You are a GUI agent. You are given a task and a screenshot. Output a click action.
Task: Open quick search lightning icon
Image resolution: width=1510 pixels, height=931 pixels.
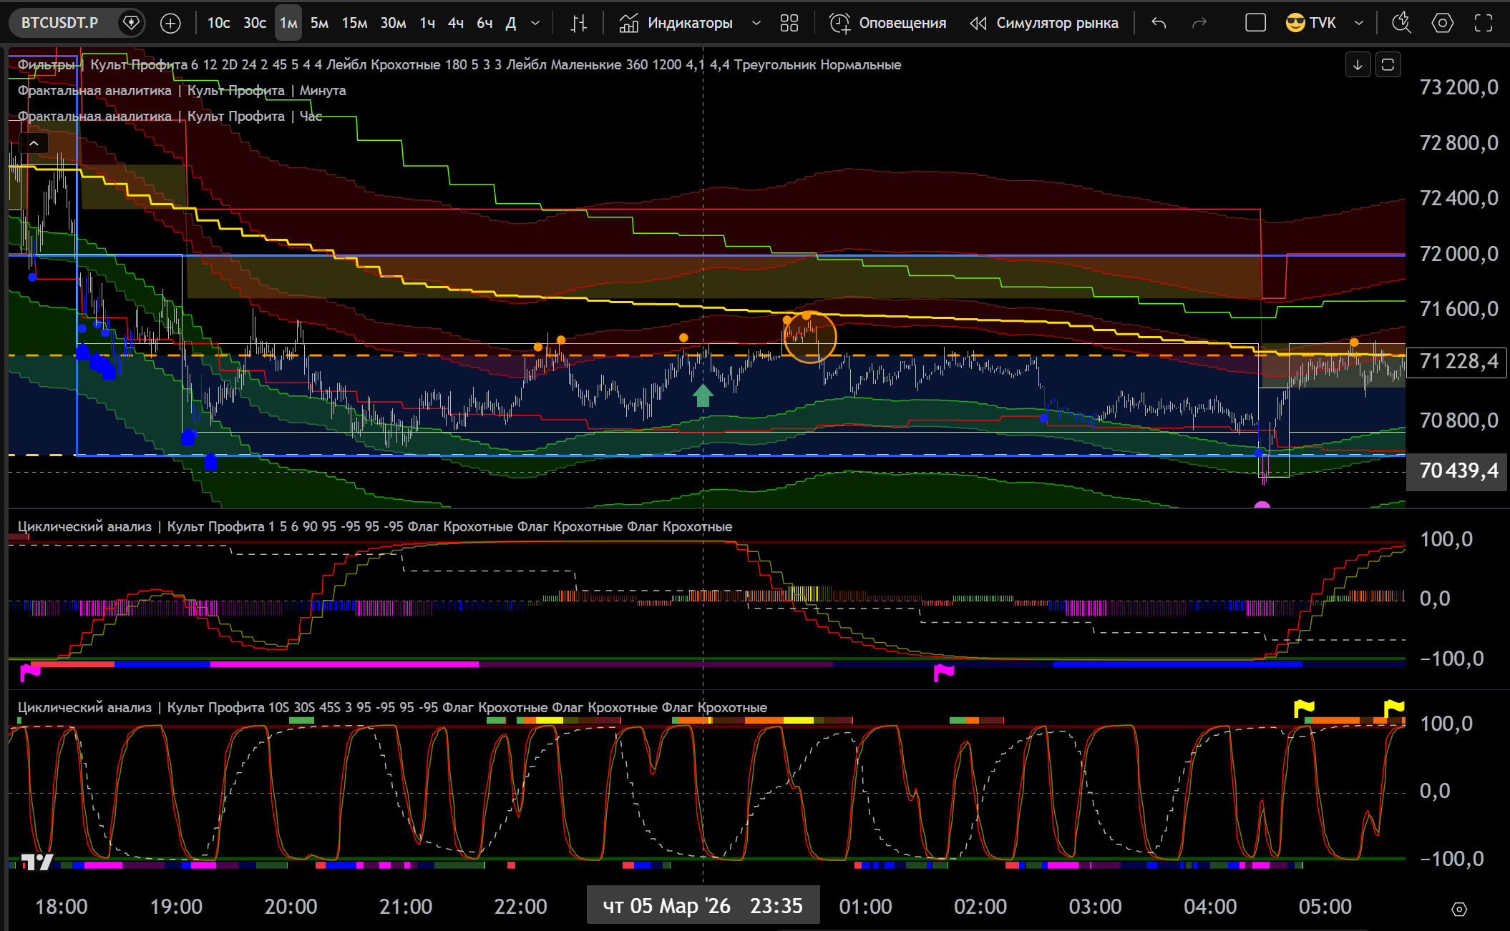[x=1401, y=23]
